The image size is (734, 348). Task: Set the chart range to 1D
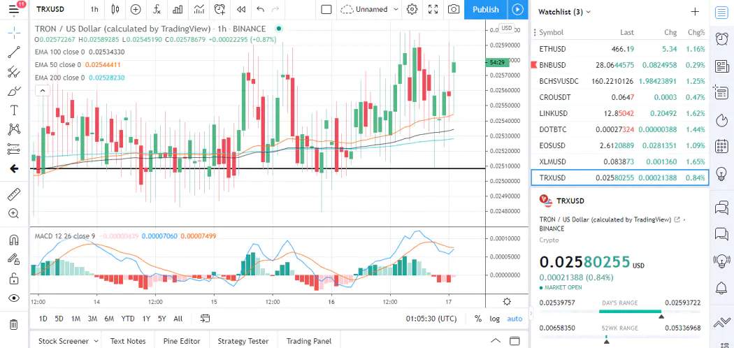pos(43,319)
